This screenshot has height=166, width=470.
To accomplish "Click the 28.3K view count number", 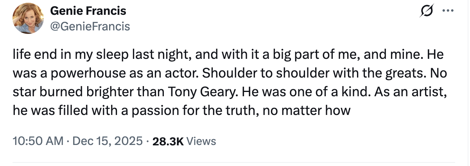I will 167,141.
